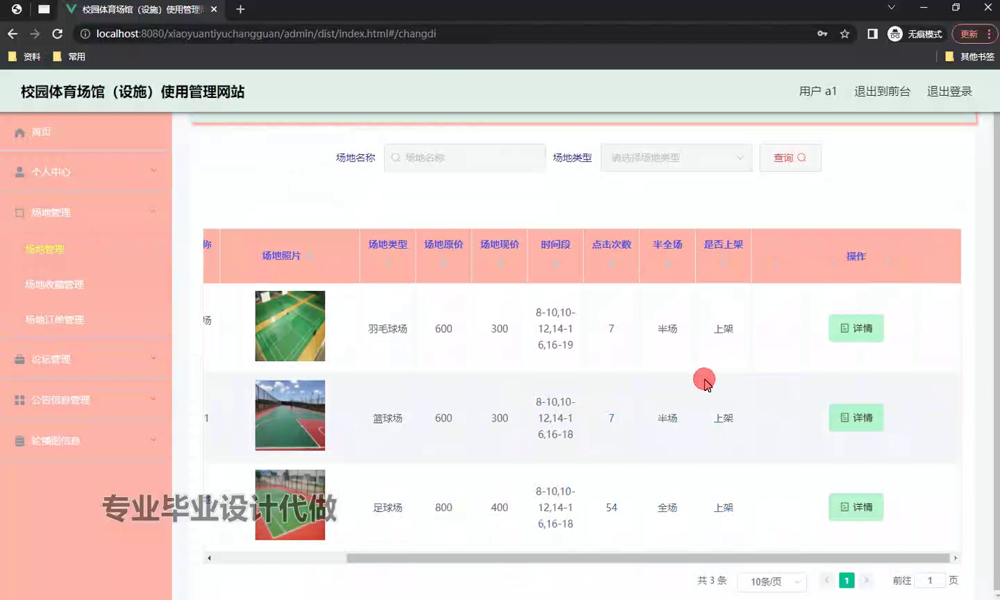Open 首页 in the sidebar
Image resolution: width=1000 pixels, height=600 pixels.
pyautogui.click(x=86, y=132)
